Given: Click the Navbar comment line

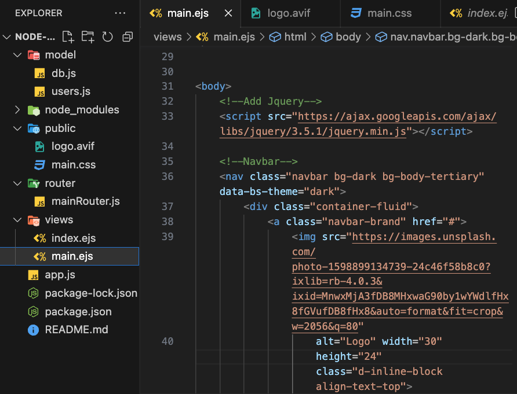Looking at the screenshot, I should pos(258,161).
